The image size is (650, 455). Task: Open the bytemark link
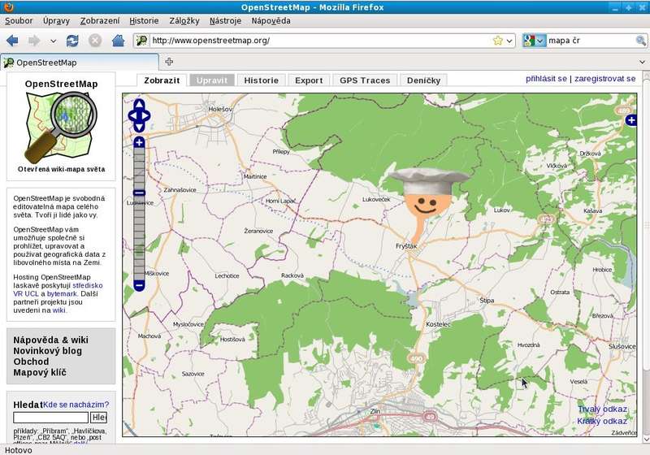click(x=62, y=294)
